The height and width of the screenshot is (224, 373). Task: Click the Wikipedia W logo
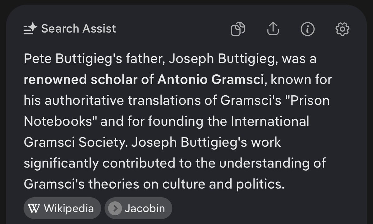tap(36, 208)
